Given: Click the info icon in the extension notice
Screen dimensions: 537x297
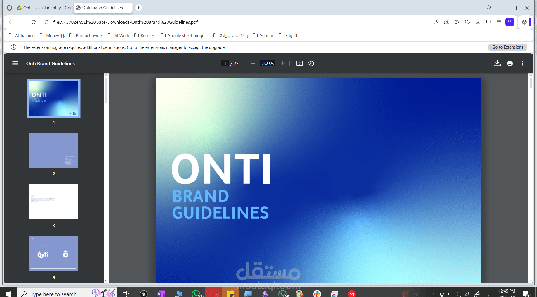Looking at the screenshot, I should [13, 47].
